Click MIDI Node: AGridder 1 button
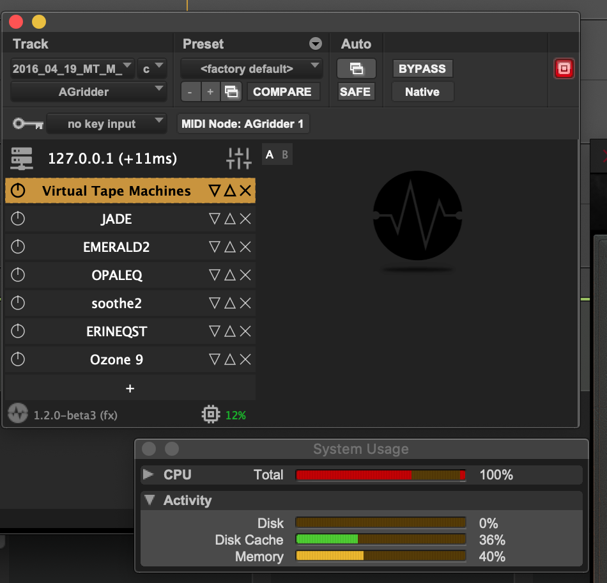This screenshot has width=607, height=583. [x=243, y=124]
